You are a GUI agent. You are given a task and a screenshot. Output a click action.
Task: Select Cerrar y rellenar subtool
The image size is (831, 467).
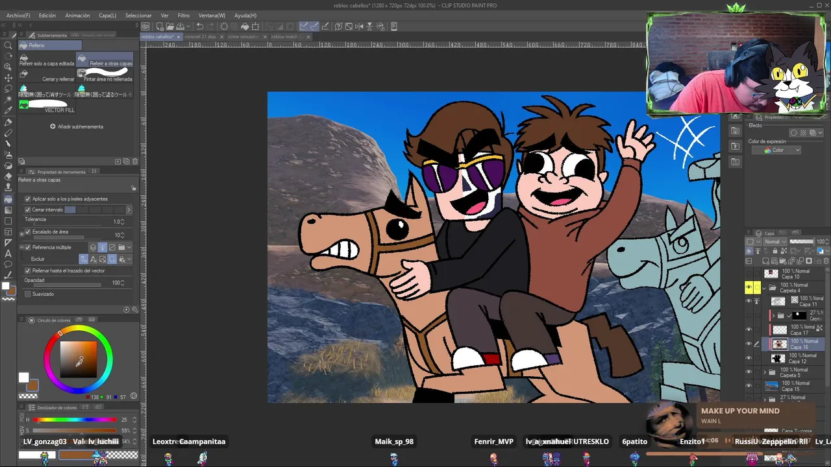[47, 75]
